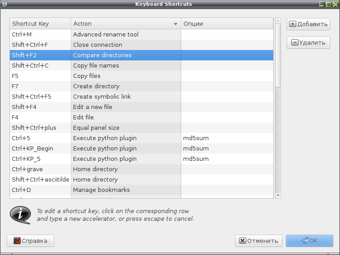Click the Ctrl+KP_Begin shortcut cell
This screenshot has width=340, height=255.
[x=40, y=149]
